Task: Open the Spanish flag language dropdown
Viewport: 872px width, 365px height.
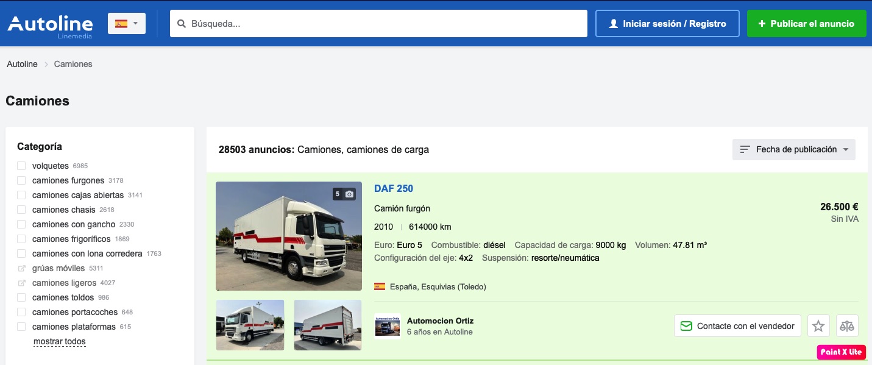Action: click(x=127, y=24)
